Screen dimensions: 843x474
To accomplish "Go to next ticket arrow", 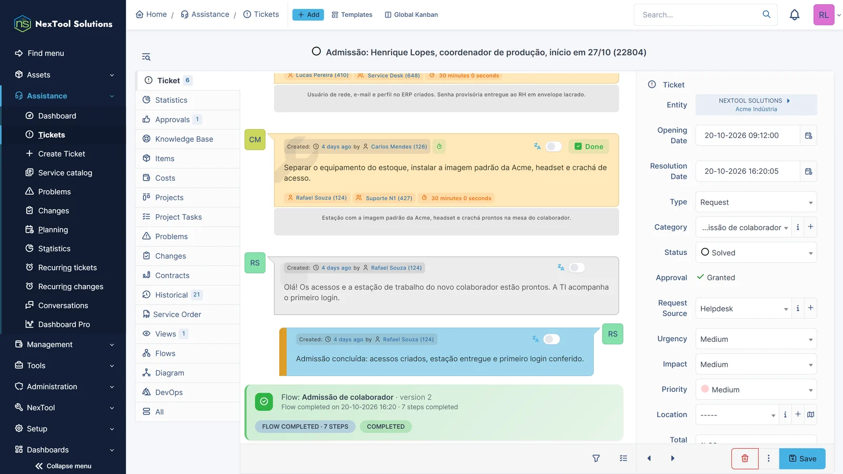I will tap(672, 458).
